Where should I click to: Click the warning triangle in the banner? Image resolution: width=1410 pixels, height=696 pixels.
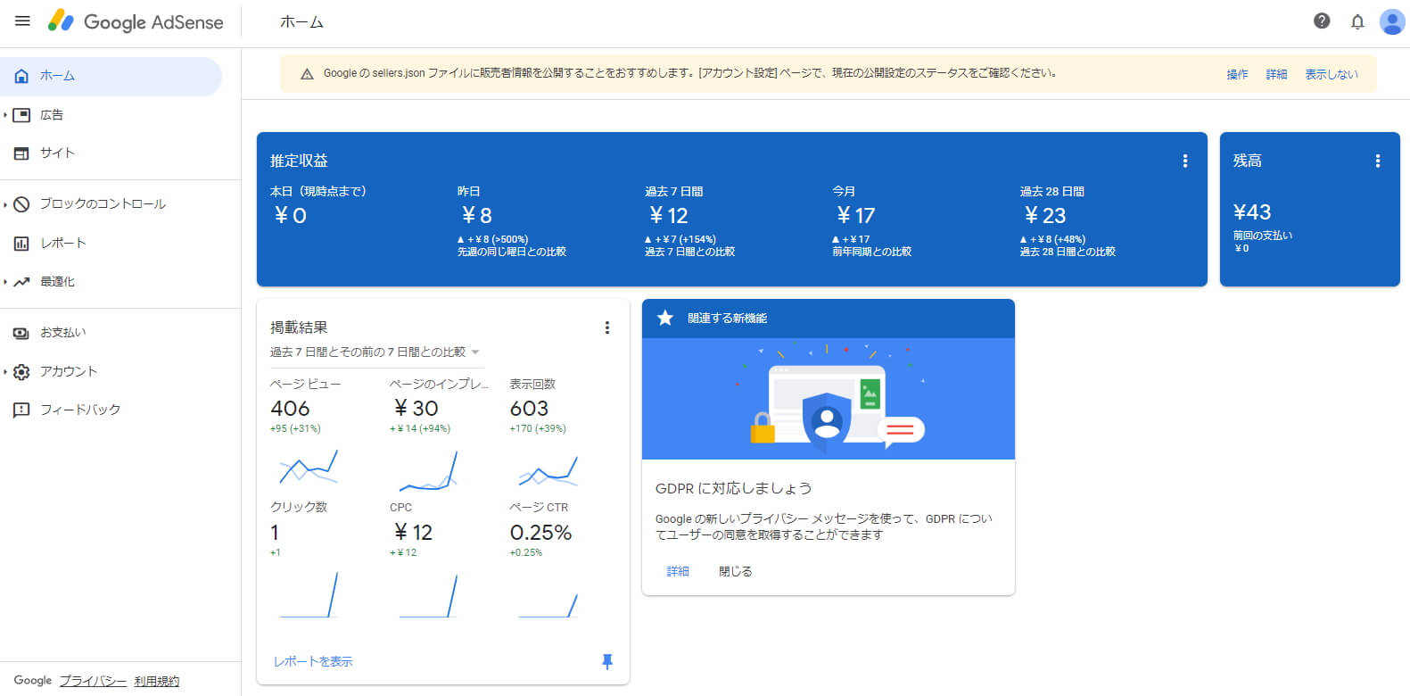coord(307,74)
